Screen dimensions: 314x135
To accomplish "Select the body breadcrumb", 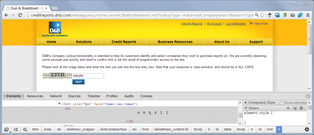I will [48, 130].
